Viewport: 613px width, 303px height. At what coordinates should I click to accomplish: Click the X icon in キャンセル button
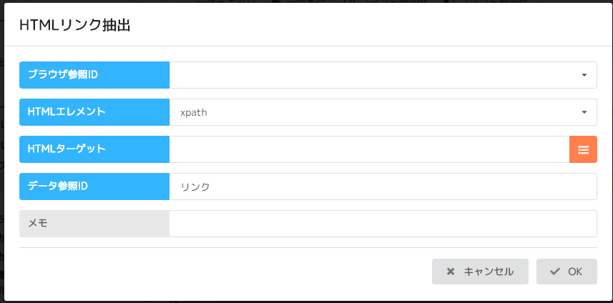pos(451,272)
